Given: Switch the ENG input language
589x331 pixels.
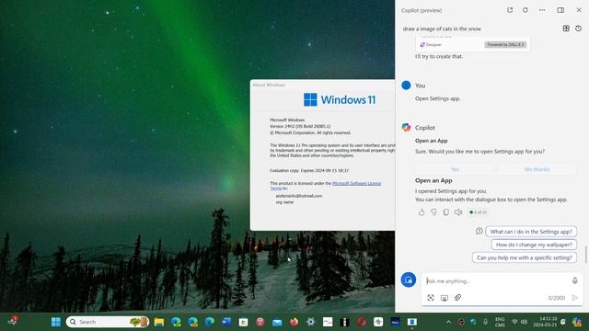Looking at the screenshot, I should (500, 322).
